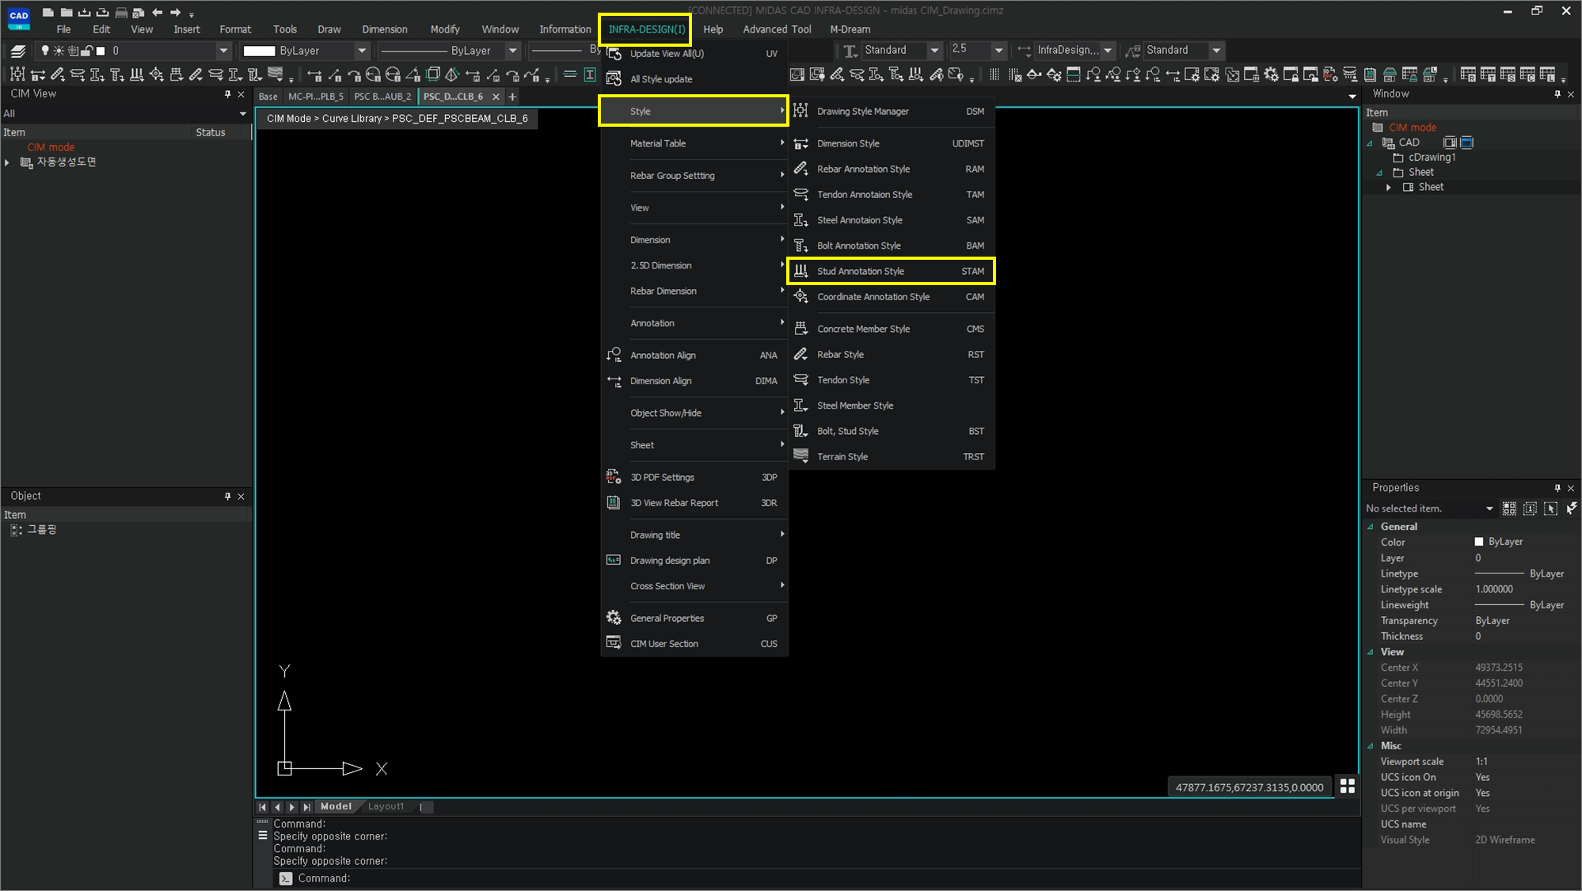Open the Material Table submenu
Viewport: 1582px width, 891px height.
[x=694, y=143]
